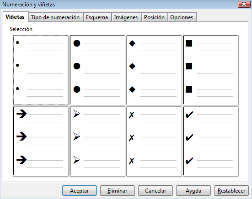This screenshot has width=252, height=199.
Task: Pick the diamond bullet style
Action: 154,70
